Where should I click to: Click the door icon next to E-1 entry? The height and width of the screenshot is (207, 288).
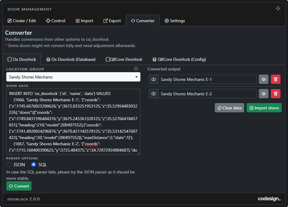tap(154, 79)
